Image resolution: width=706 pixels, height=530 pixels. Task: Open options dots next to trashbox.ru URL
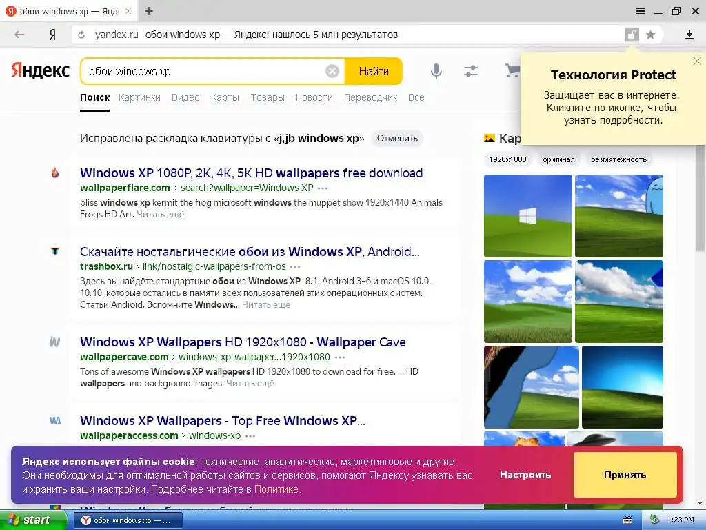(x=295, y=267)
